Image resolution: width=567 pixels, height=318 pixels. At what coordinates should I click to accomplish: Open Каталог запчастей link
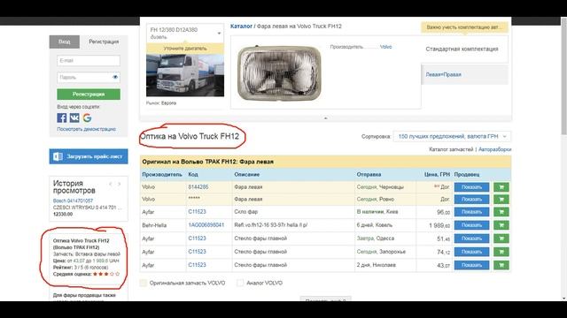(x=451, y=149)
